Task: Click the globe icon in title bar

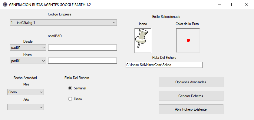Action: click(5, 5)
